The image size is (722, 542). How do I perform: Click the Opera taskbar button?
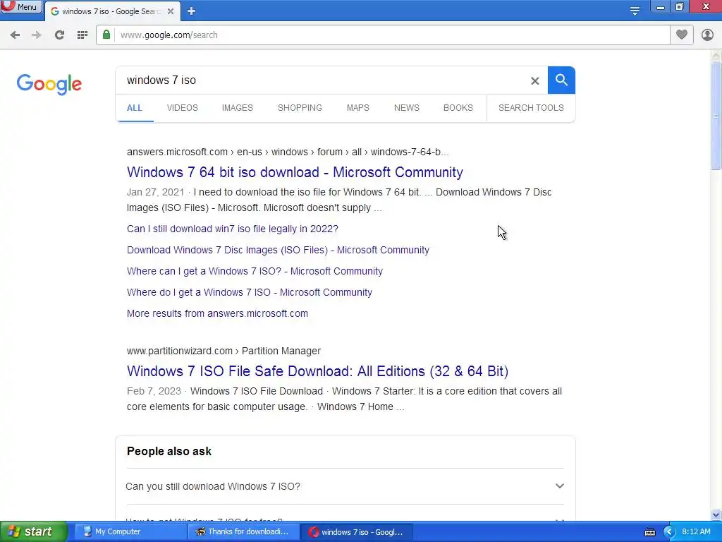[x=356, y=532]
